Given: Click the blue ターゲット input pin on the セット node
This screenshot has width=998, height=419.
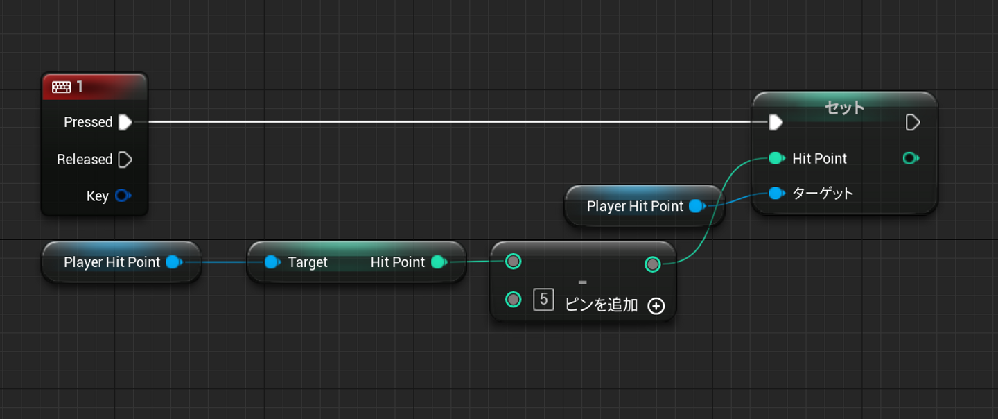Looking at the screenshot, I should pos(776,193).
